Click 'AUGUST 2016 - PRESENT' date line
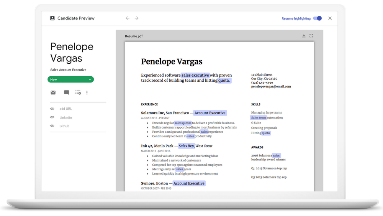The image size is (383, 216). click(155, 118)
